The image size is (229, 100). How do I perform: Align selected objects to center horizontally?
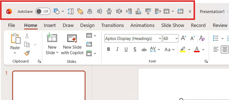[x=90, y=11]
